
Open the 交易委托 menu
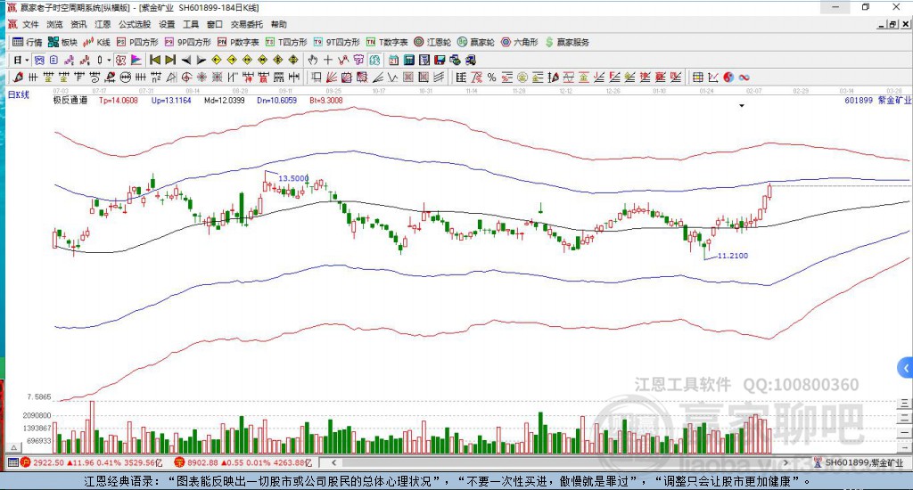click(x=247, y=24)
